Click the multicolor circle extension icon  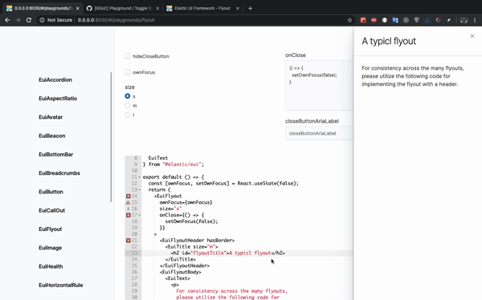tap(439, 20)
